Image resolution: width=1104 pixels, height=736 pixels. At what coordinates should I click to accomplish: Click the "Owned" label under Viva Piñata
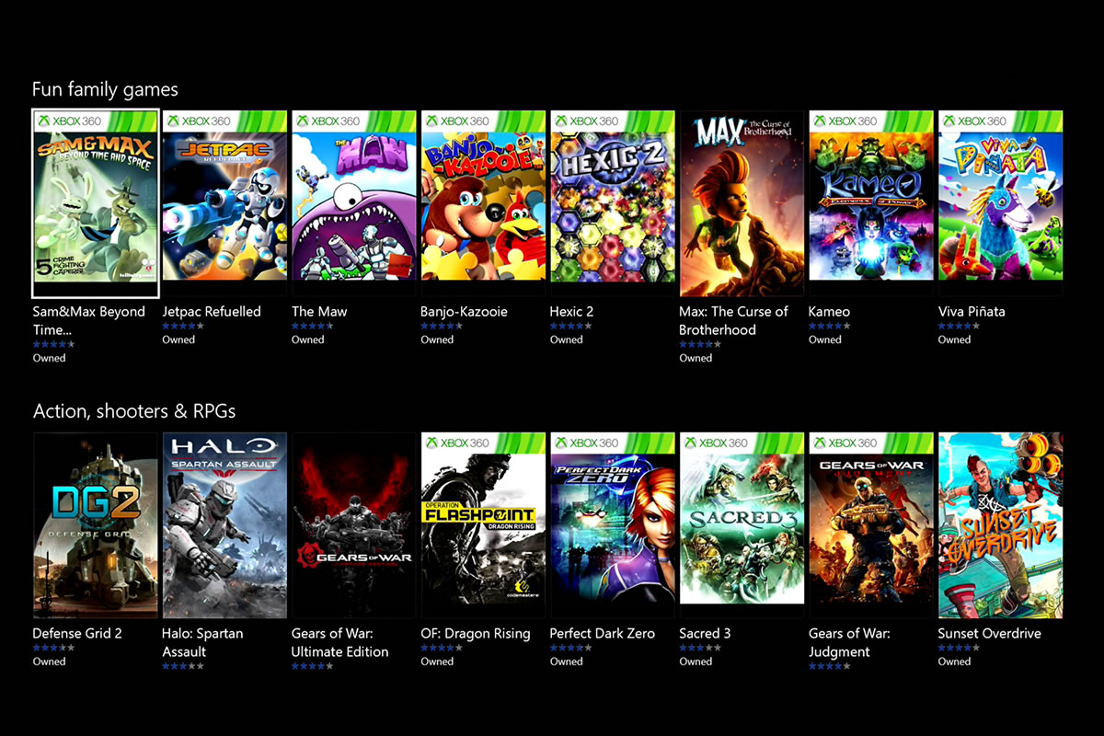coord(955,339)
